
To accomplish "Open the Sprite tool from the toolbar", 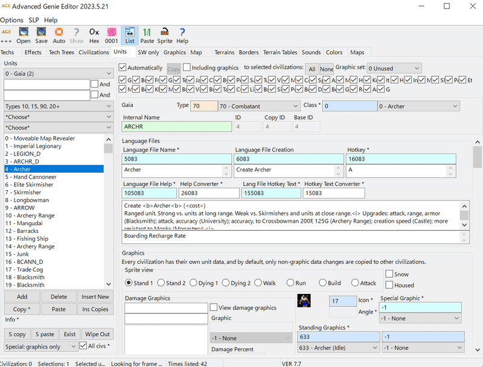I will click(x=164, y=35).
